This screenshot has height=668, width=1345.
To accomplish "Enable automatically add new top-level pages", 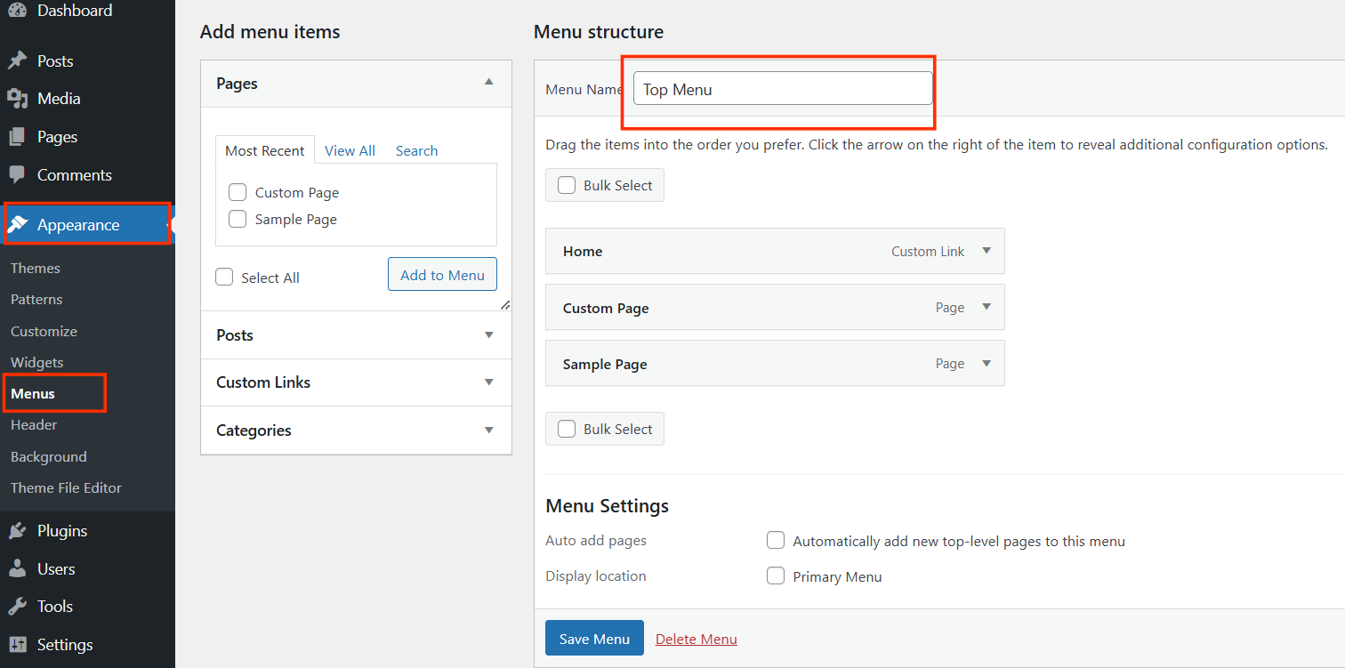I will coord(776,540).
